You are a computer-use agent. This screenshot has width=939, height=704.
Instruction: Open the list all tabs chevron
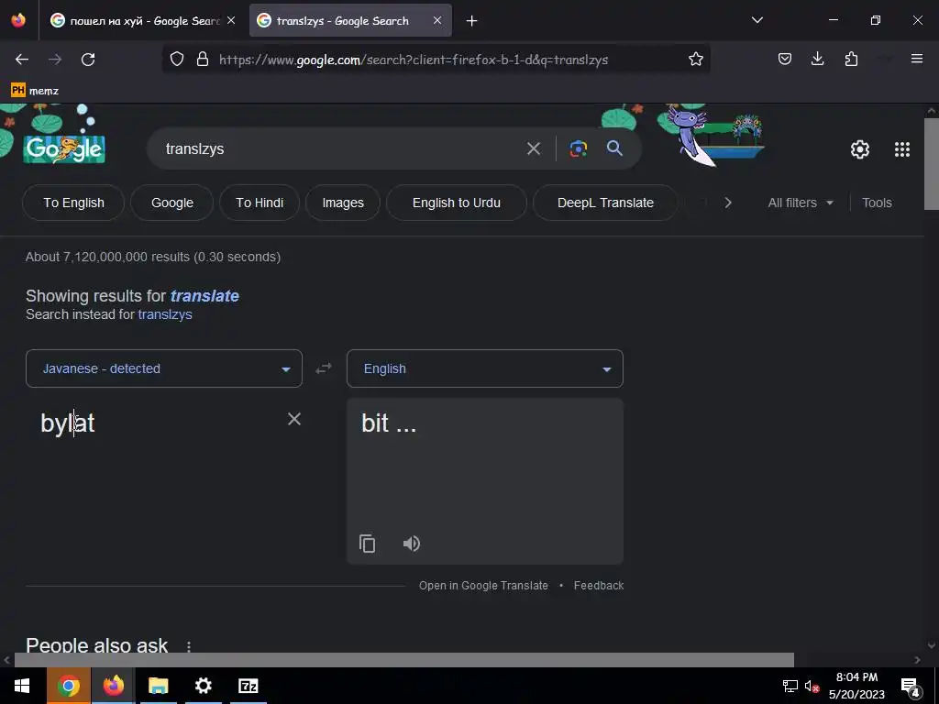click(x=757, y=20)
